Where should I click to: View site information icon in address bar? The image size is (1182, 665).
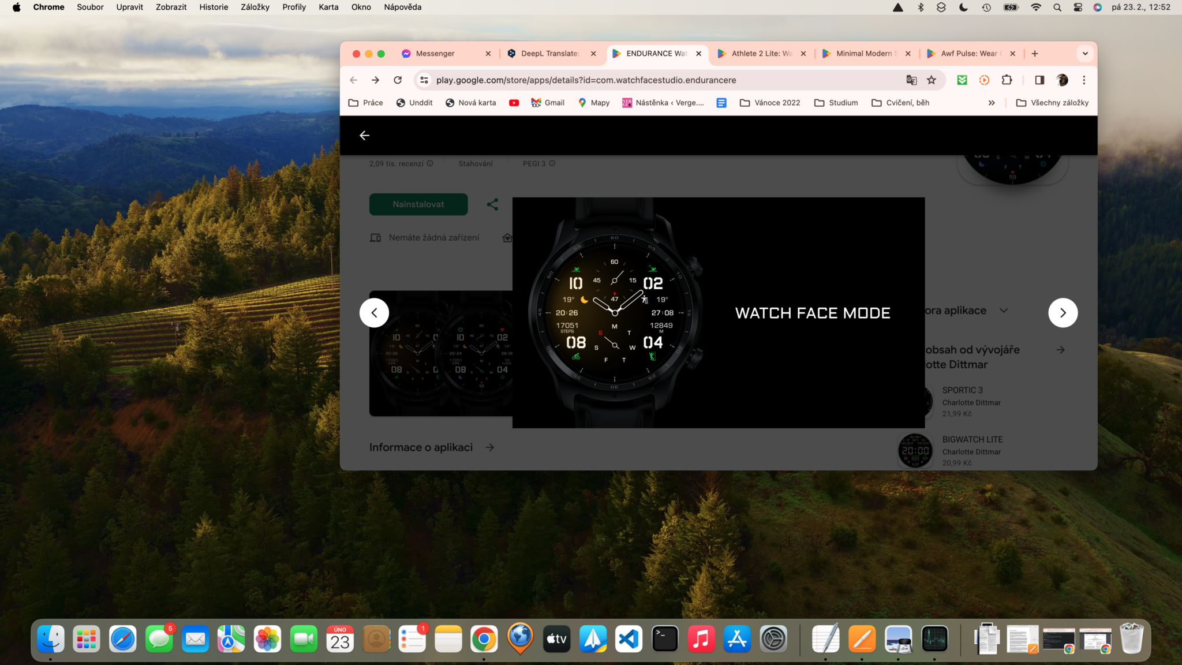coord(424,80)
